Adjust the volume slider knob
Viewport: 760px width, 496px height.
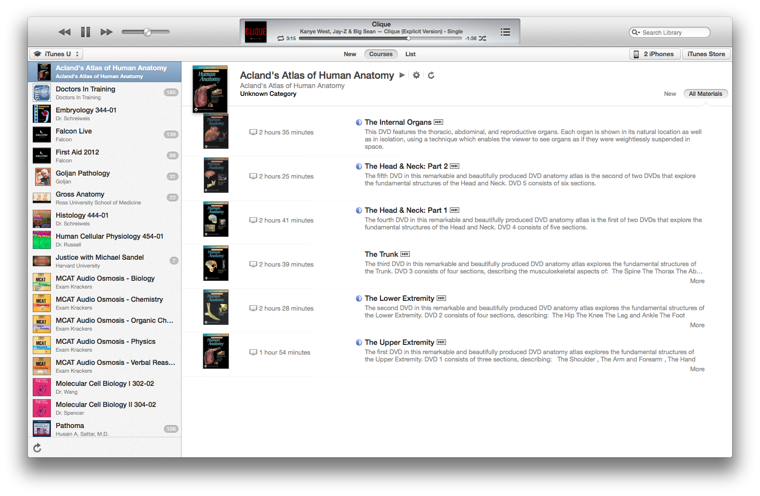coord(147,32)
